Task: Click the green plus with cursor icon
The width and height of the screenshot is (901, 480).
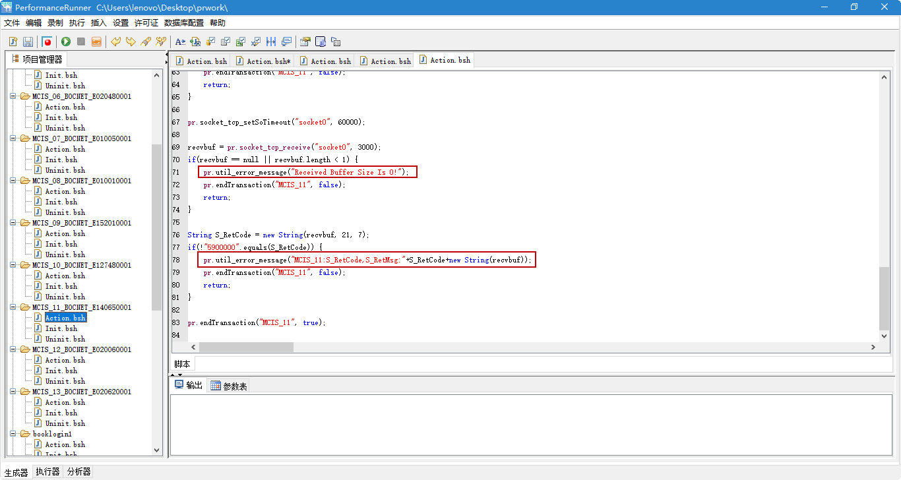Action: [195, 42]
